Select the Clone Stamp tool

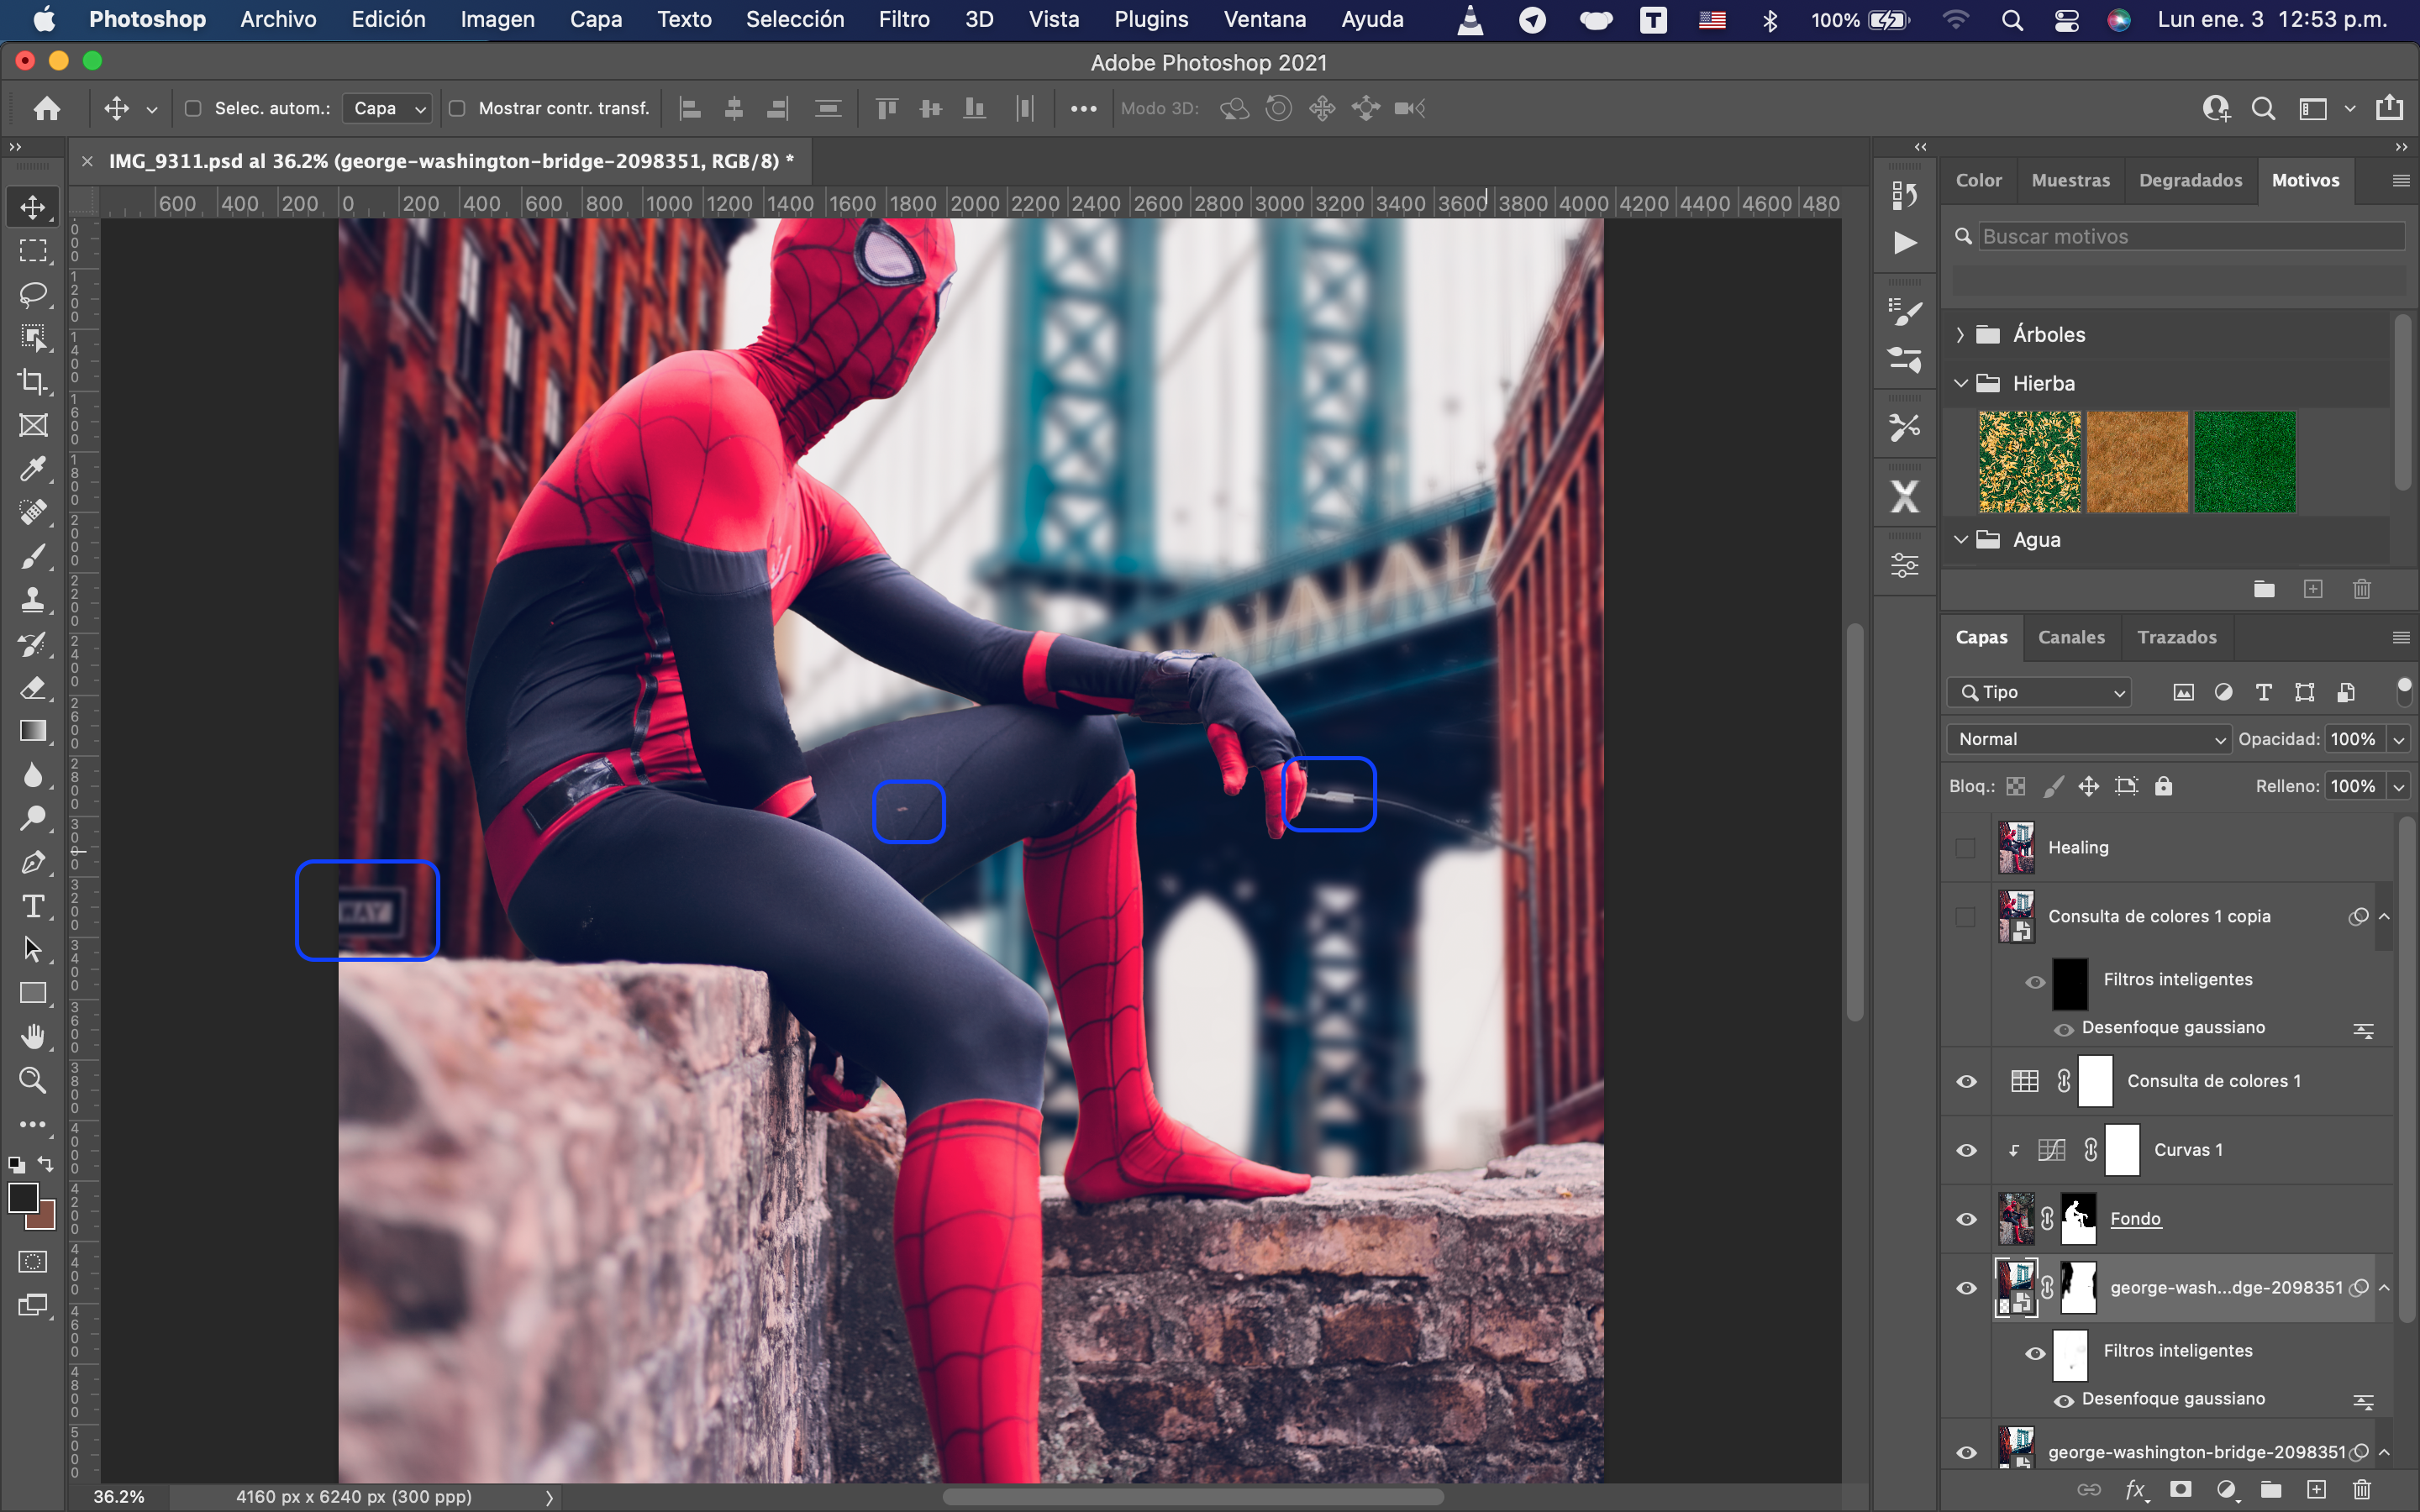pyautogui.click(x=33, y=600)
